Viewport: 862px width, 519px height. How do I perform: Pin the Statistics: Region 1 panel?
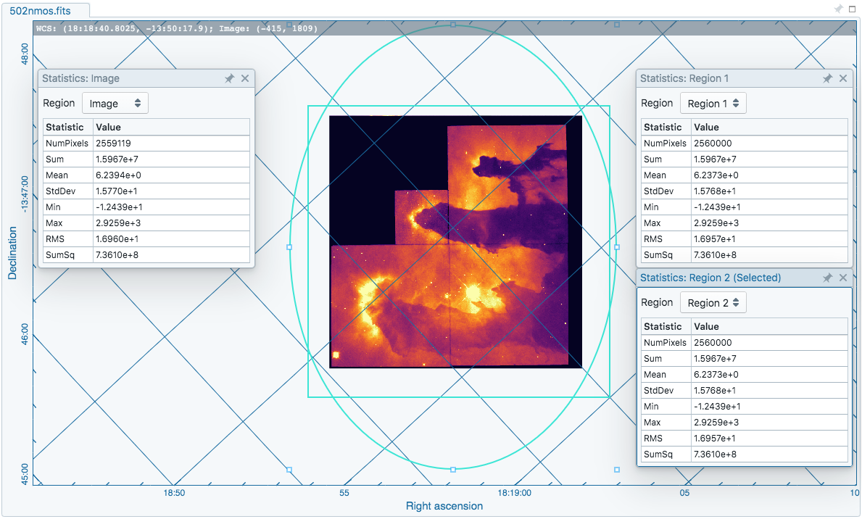click(827, 78)
